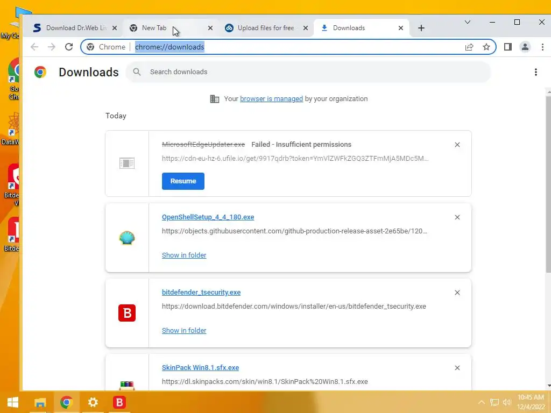Click the ufile.io download URL text
Image resolution: width=551 pixels, height=413 pixels.
(x=295, y=159)
